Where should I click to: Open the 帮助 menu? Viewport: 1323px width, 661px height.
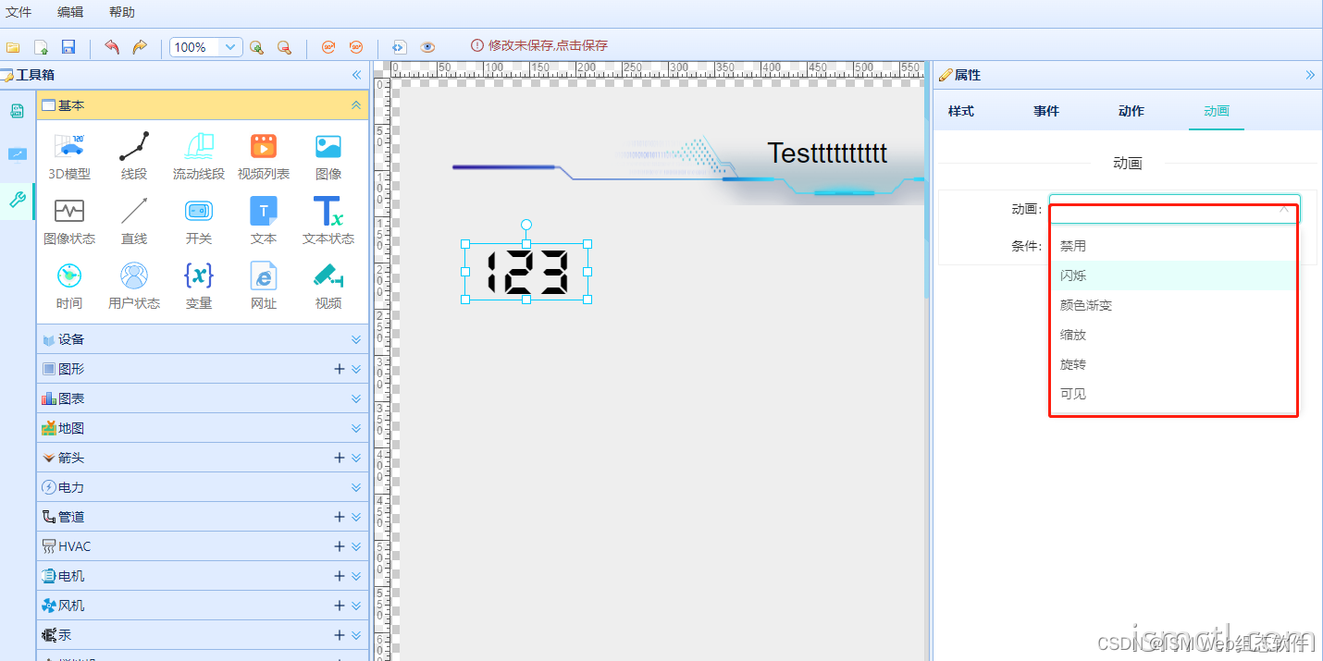point(122,12)
